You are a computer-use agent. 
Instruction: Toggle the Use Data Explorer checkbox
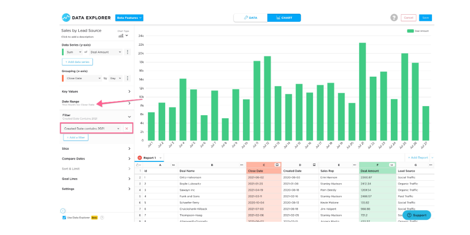64,218
